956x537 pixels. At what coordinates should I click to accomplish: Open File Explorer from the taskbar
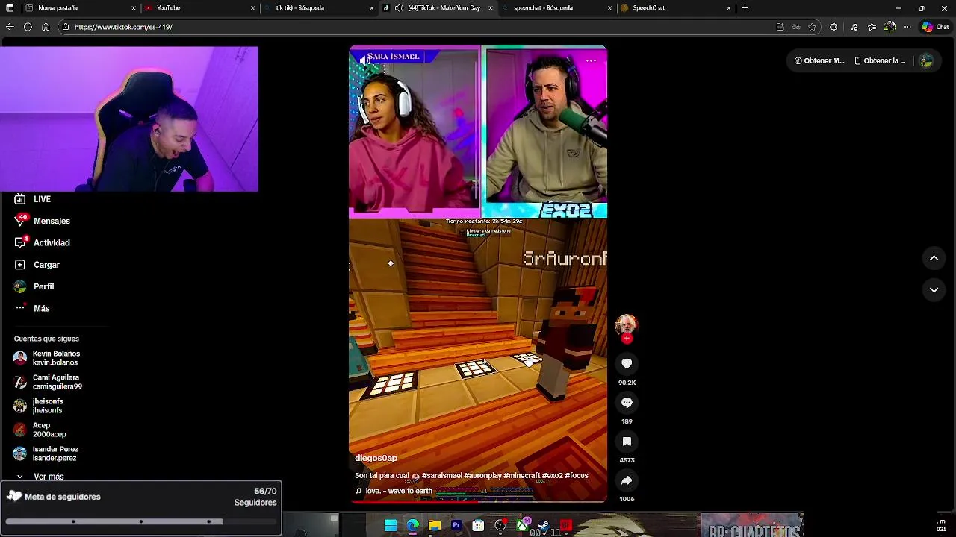434,526
